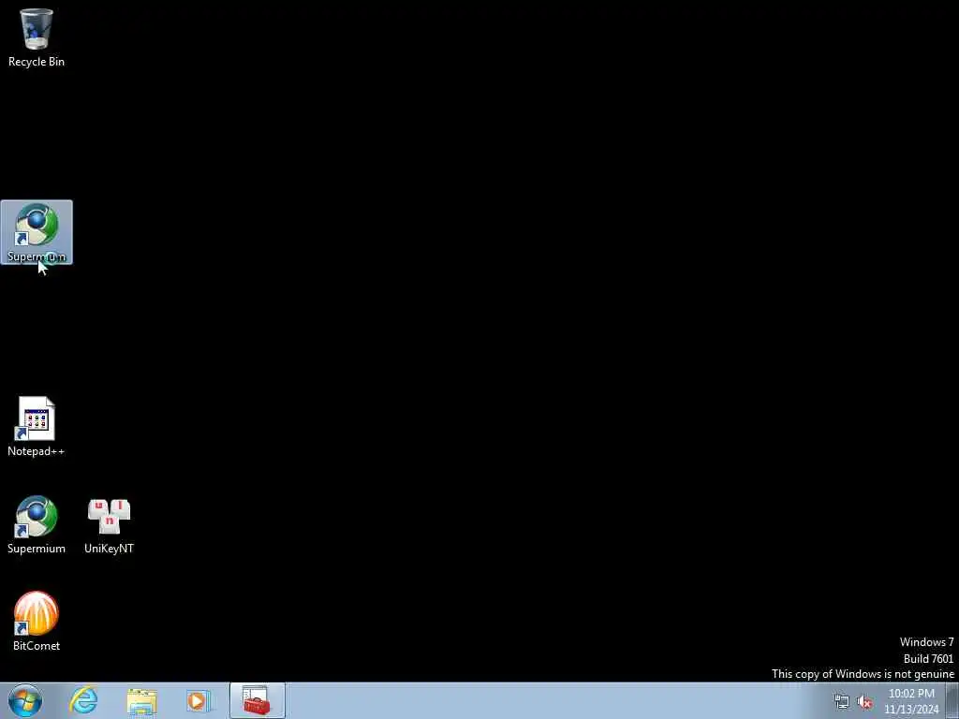Open the Windows Start menu orb
The image size is (959, 719).
point(25,700)
